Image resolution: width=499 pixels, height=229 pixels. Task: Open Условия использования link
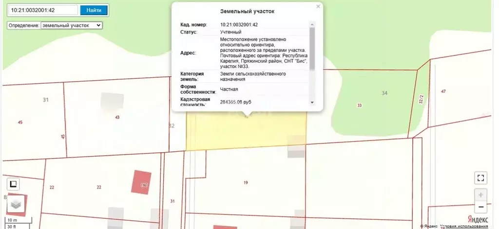464,226
